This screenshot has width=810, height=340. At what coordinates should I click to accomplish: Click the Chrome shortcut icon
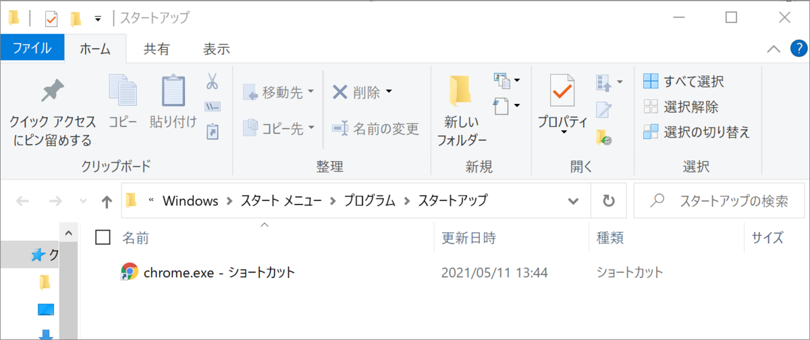click(x=129, y=273)
